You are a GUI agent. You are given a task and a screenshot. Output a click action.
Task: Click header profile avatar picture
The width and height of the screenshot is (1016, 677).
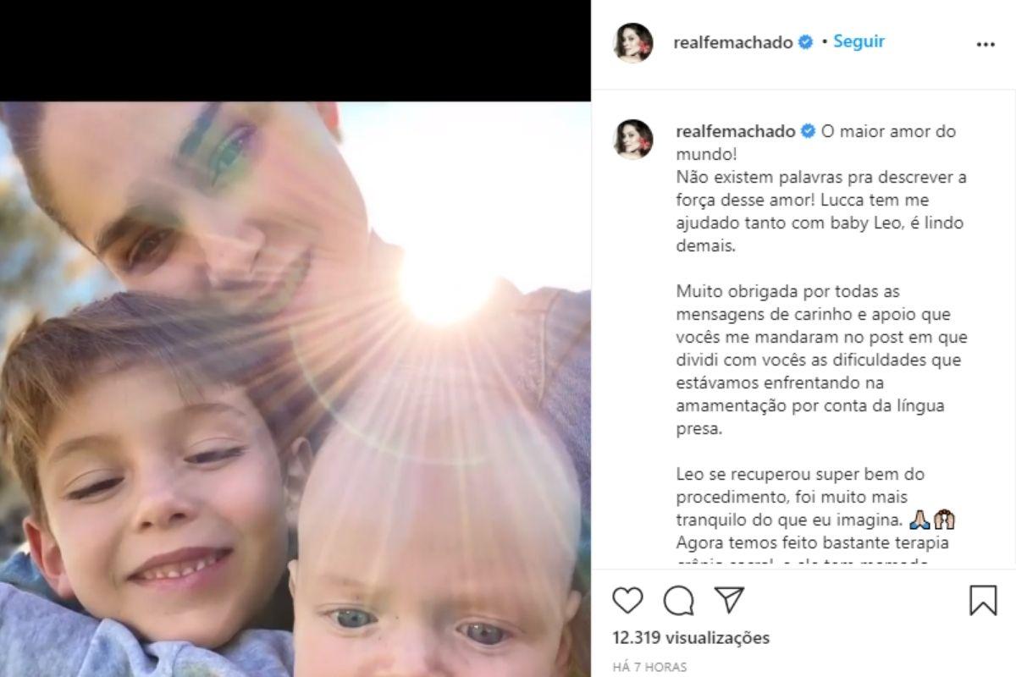click(x=633, y=42)
